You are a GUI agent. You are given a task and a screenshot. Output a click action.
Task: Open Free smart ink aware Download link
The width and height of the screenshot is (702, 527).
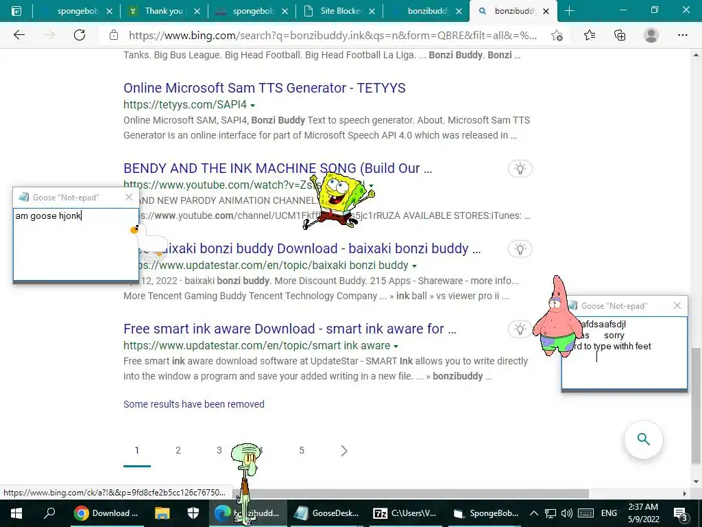[x=290, y=329]
